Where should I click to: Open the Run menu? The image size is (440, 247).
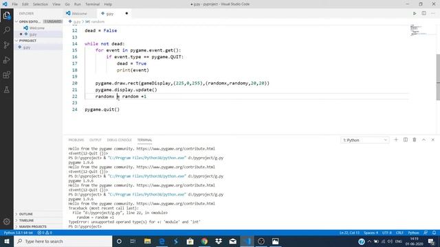click(x=78, y=4)
